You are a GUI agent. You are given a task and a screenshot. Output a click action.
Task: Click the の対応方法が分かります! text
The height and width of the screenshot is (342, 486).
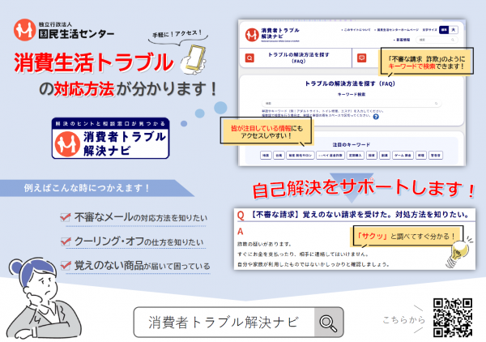pyautogui.click(x=128, y=89)
